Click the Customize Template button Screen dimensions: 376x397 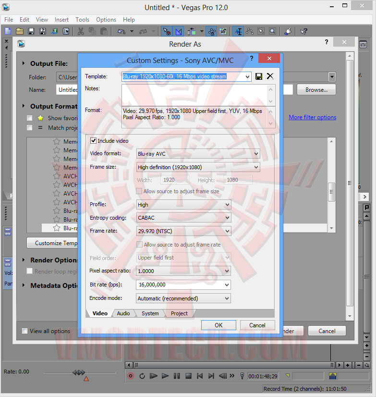coord(52,243)
